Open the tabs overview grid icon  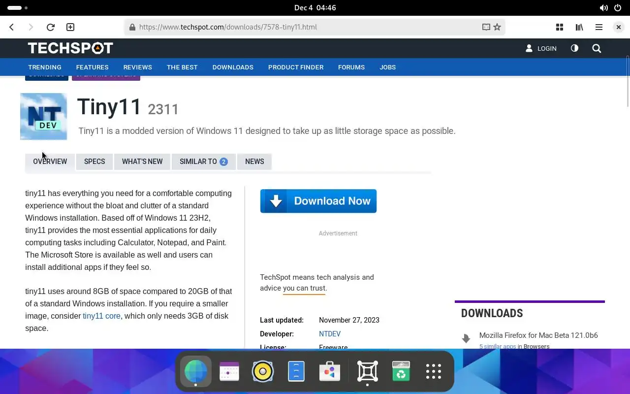[560, 27]
